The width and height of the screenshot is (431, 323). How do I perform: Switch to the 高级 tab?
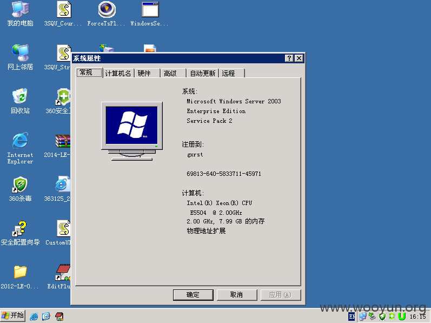pos(173,73)
